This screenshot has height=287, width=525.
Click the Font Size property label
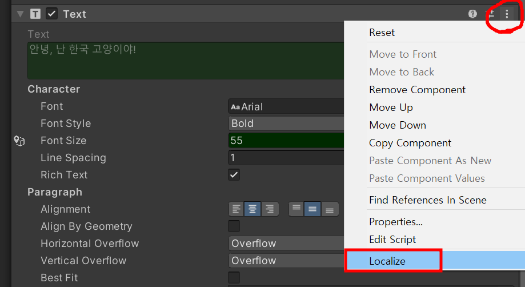click(x=63, y=141)
